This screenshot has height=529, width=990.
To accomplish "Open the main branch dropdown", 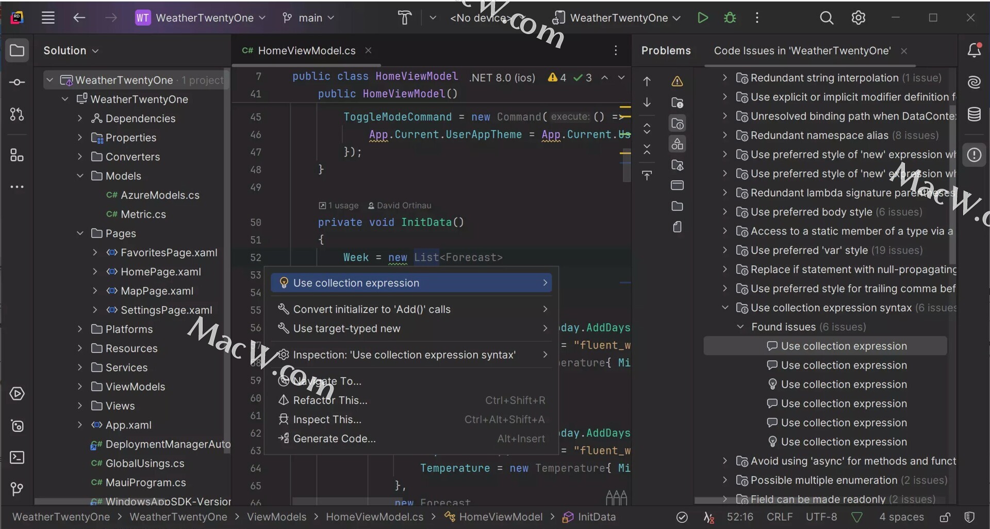I will (309, 18).
